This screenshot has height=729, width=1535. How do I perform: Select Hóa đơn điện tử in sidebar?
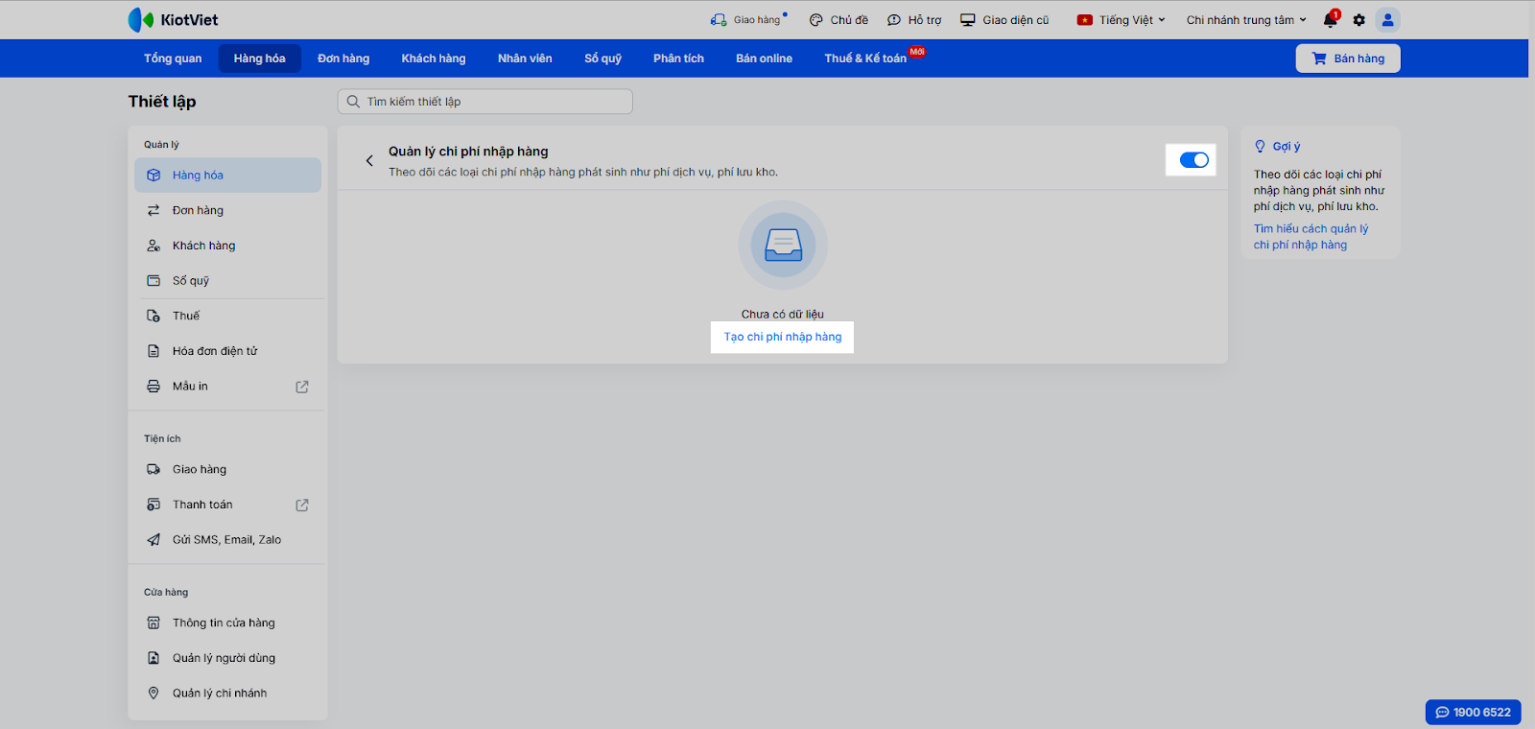click(228, 351)
